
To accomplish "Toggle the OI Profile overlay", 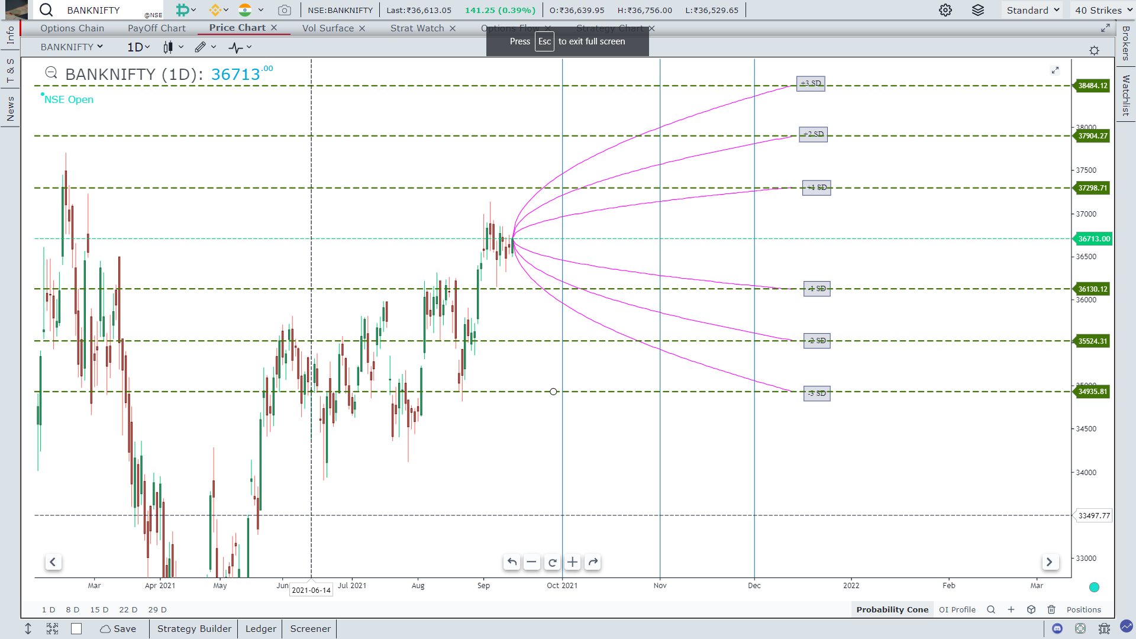I will pyautogui.click(x=957, y=610).
